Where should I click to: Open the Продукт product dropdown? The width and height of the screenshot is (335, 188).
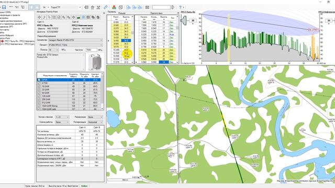(75, 45)
